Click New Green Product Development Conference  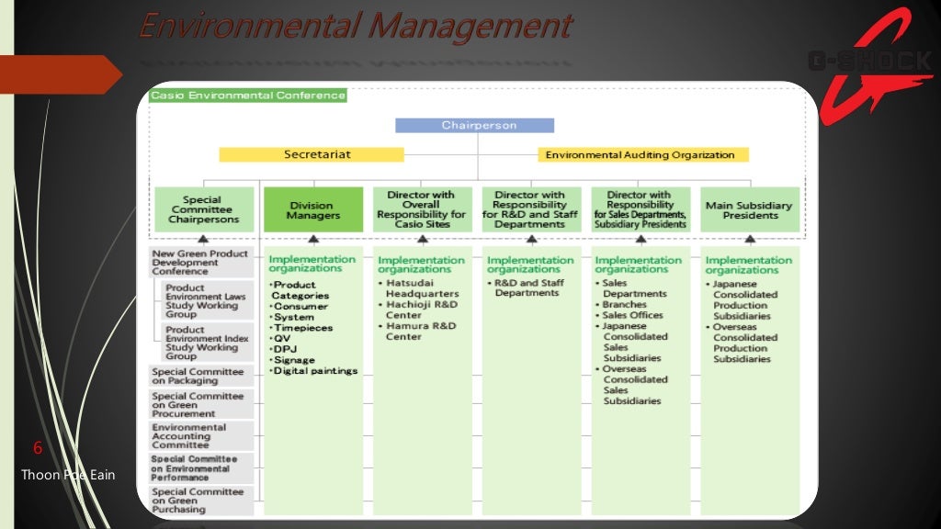pyautogui.click(x=201, y=262)
